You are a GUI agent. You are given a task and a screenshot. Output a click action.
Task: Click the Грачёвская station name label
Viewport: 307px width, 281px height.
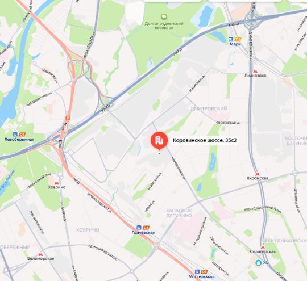tap(143, 233)
